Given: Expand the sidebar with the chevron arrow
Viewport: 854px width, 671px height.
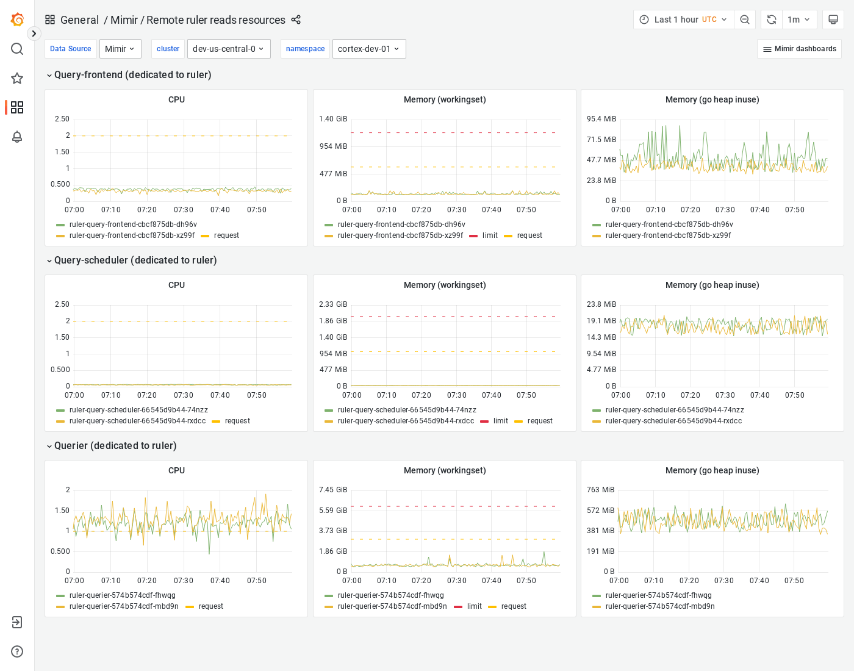Looking at the screenshot, I should pyautogui.click(x=34, y=34).
